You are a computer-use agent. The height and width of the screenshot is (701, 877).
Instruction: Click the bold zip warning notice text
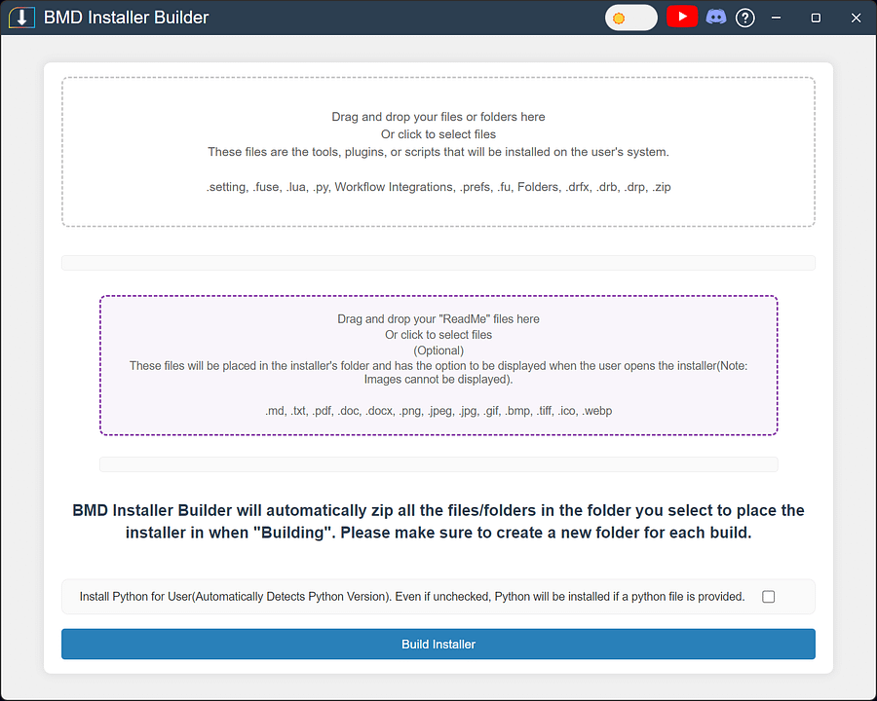point(438,521)
